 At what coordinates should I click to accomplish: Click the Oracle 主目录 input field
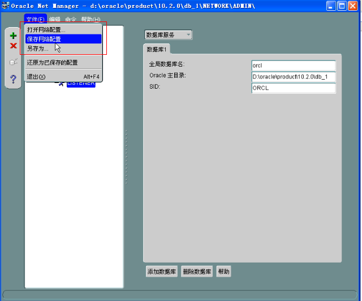(294, 77)
